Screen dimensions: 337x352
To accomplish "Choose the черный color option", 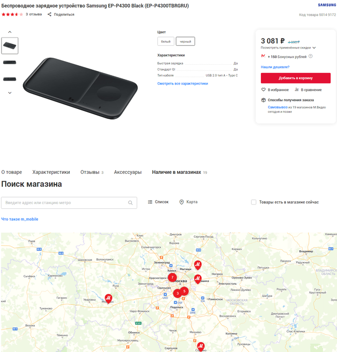I will point(185,41).
